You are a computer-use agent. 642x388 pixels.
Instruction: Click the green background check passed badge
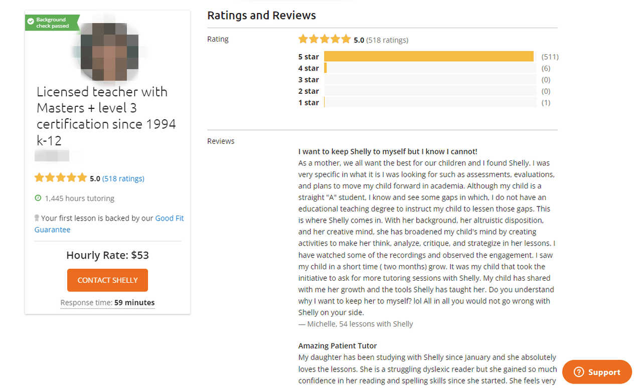pyautogui.click(x=52, y=23)
